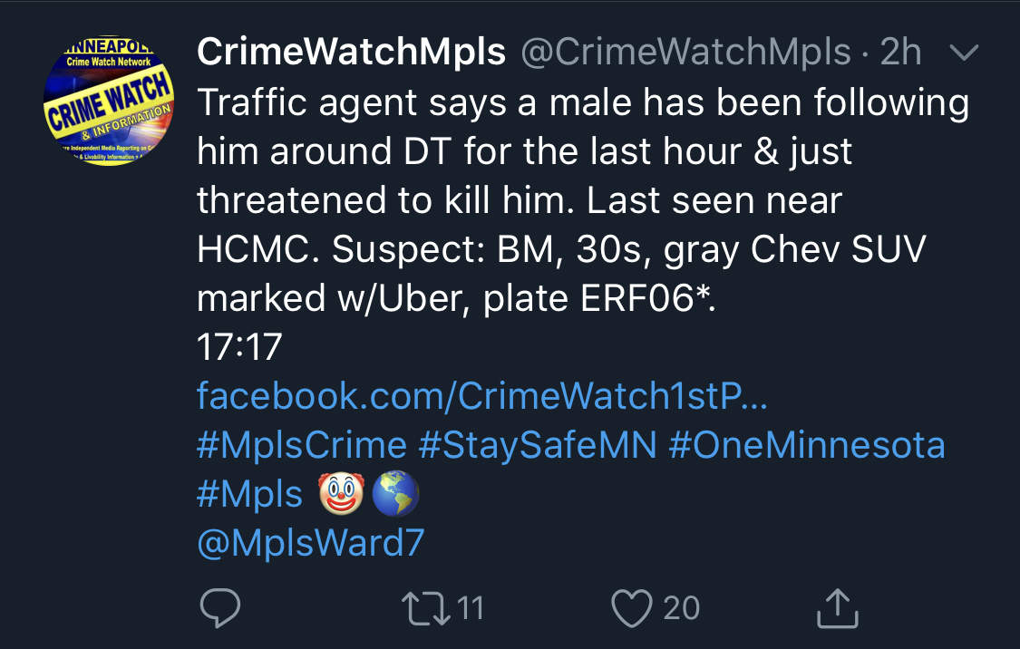Click the clown face emoji

(341, 494)
